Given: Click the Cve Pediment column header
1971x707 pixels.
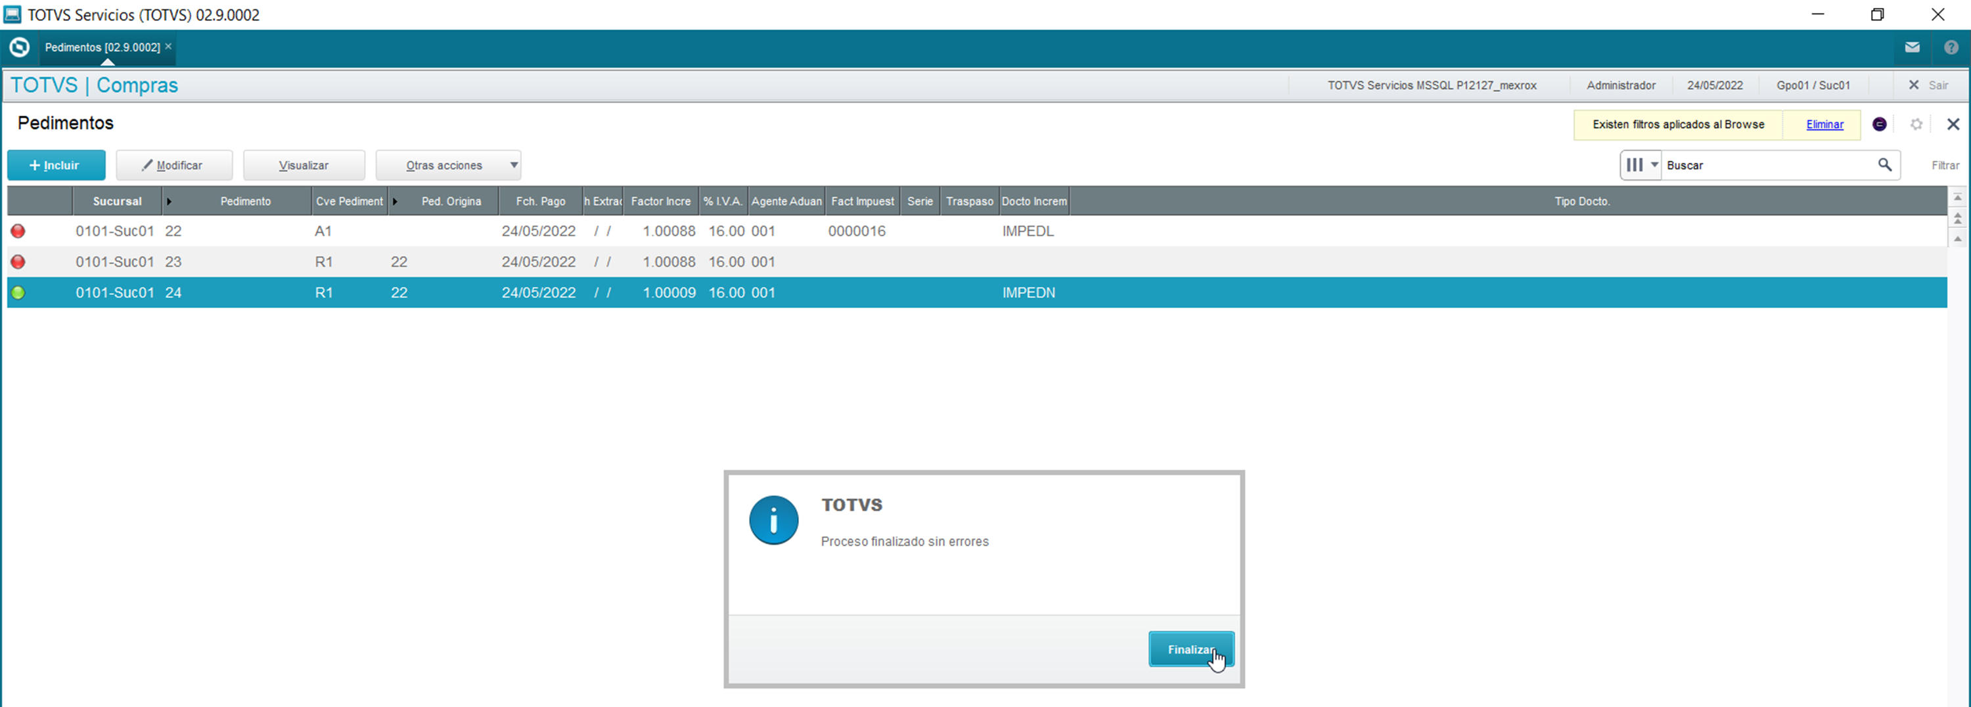Looking at the screenshot, I should (x=350, y=201).
